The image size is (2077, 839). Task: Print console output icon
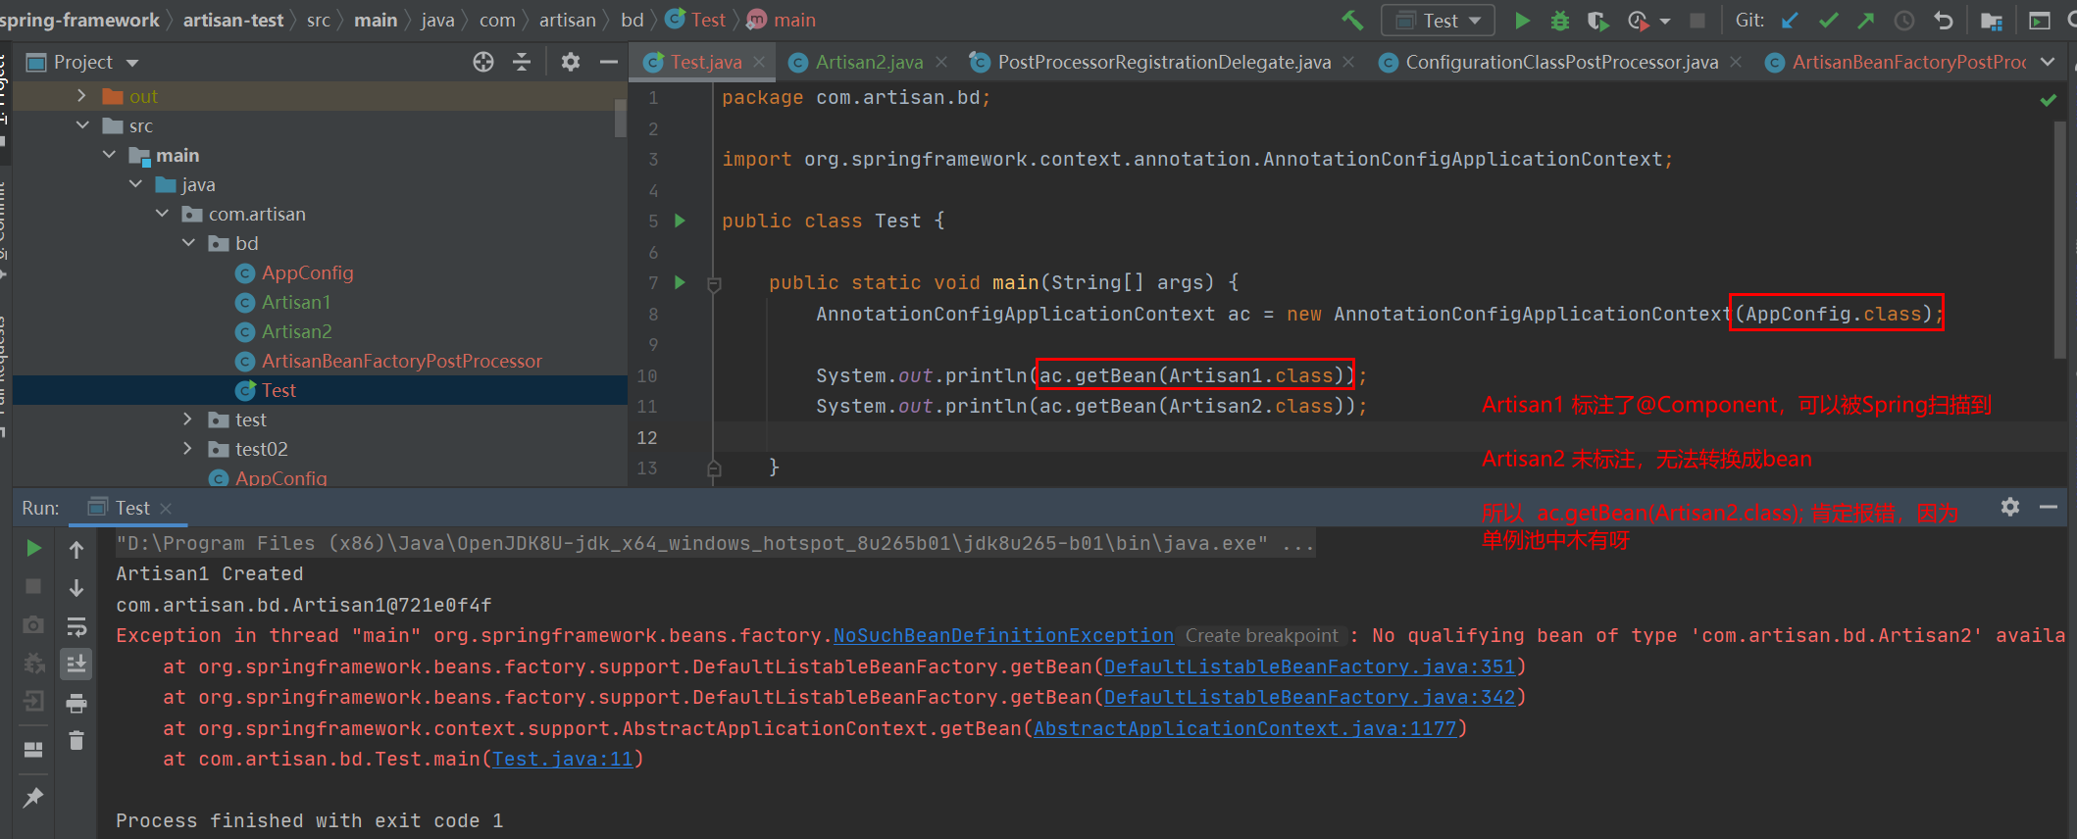76,703
